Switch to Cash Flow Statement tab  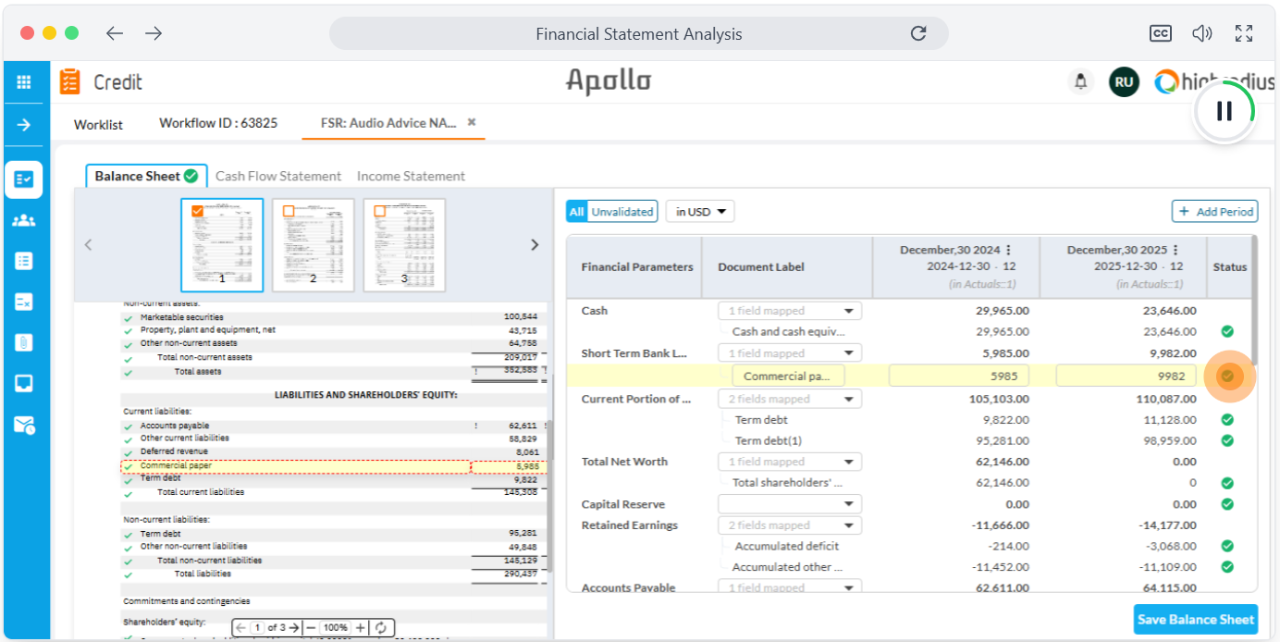[x=278, y=176]
